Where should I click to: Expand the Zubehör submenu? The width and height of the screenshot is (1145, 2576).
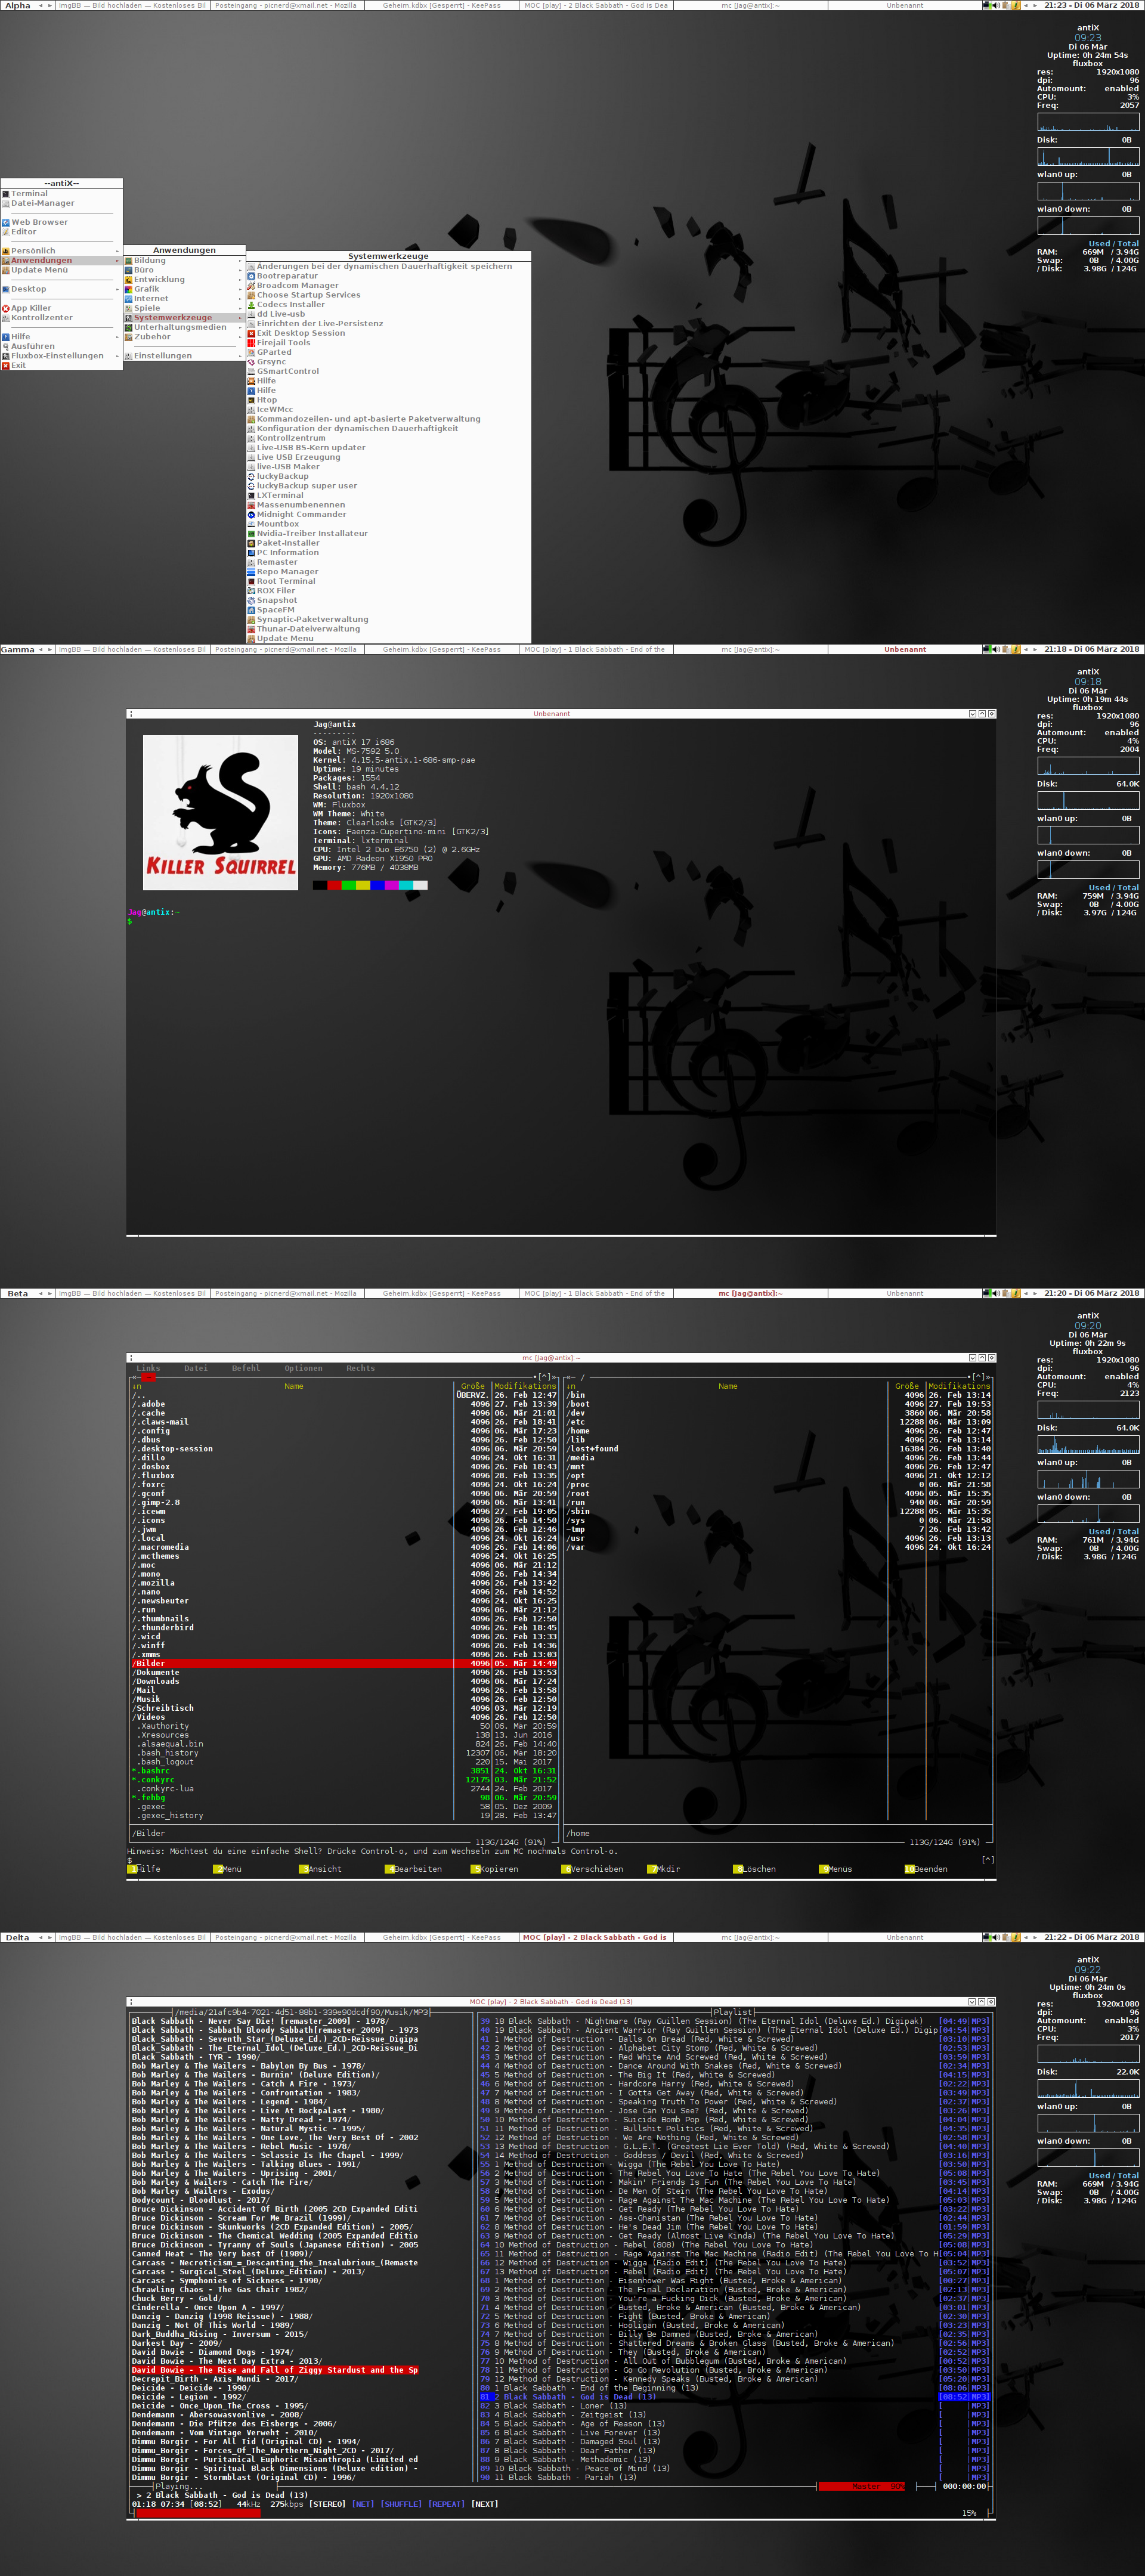pyautogui.click(x=184, y=337)
